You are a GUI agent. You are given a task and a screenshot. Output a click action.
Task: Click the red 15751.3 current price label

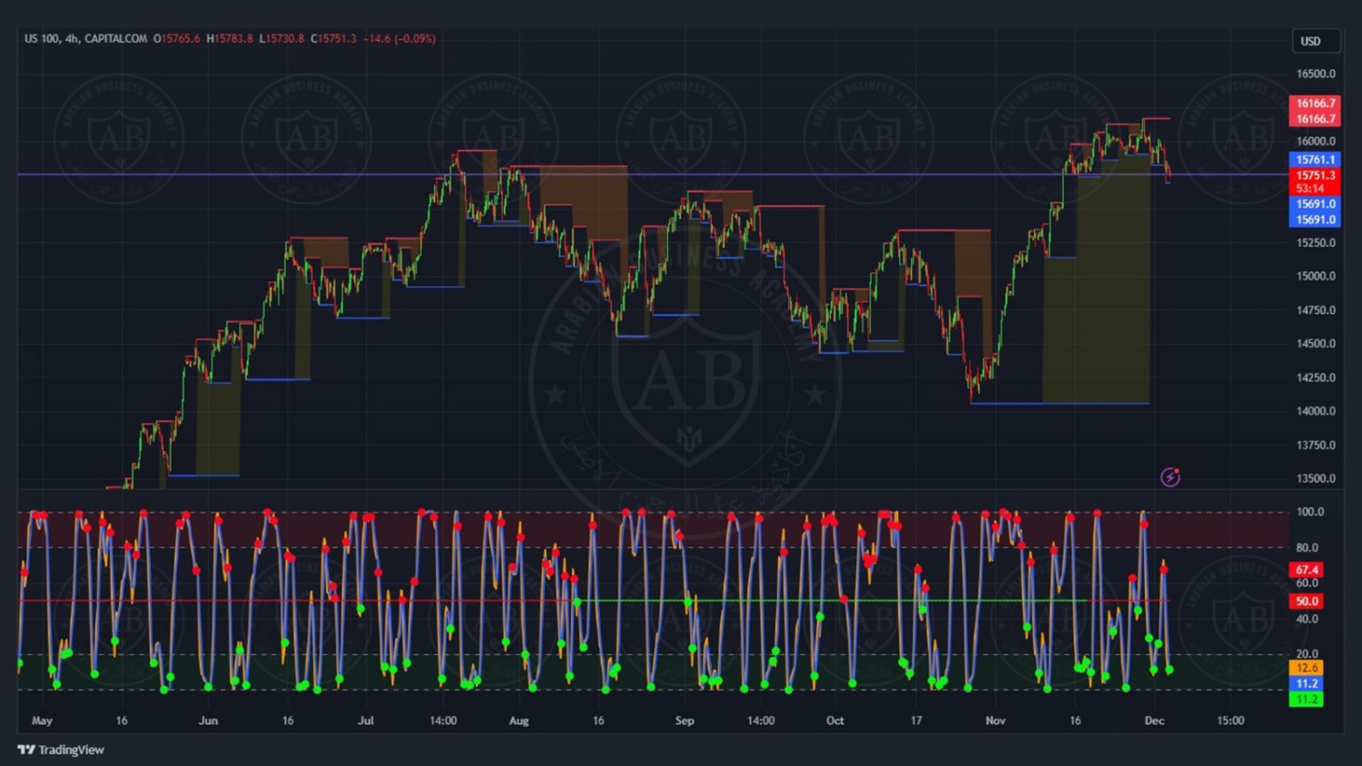click(x=1315, y=175)
